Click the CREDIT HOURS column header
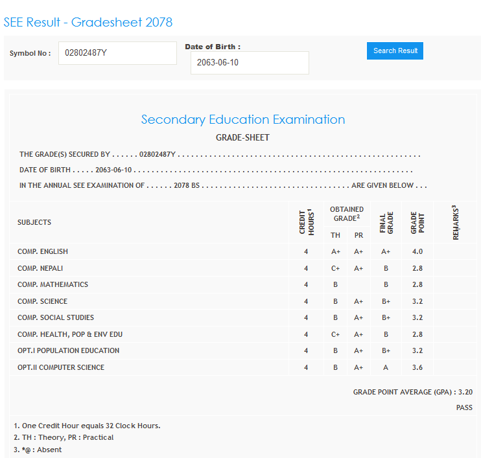 point(306,222)
